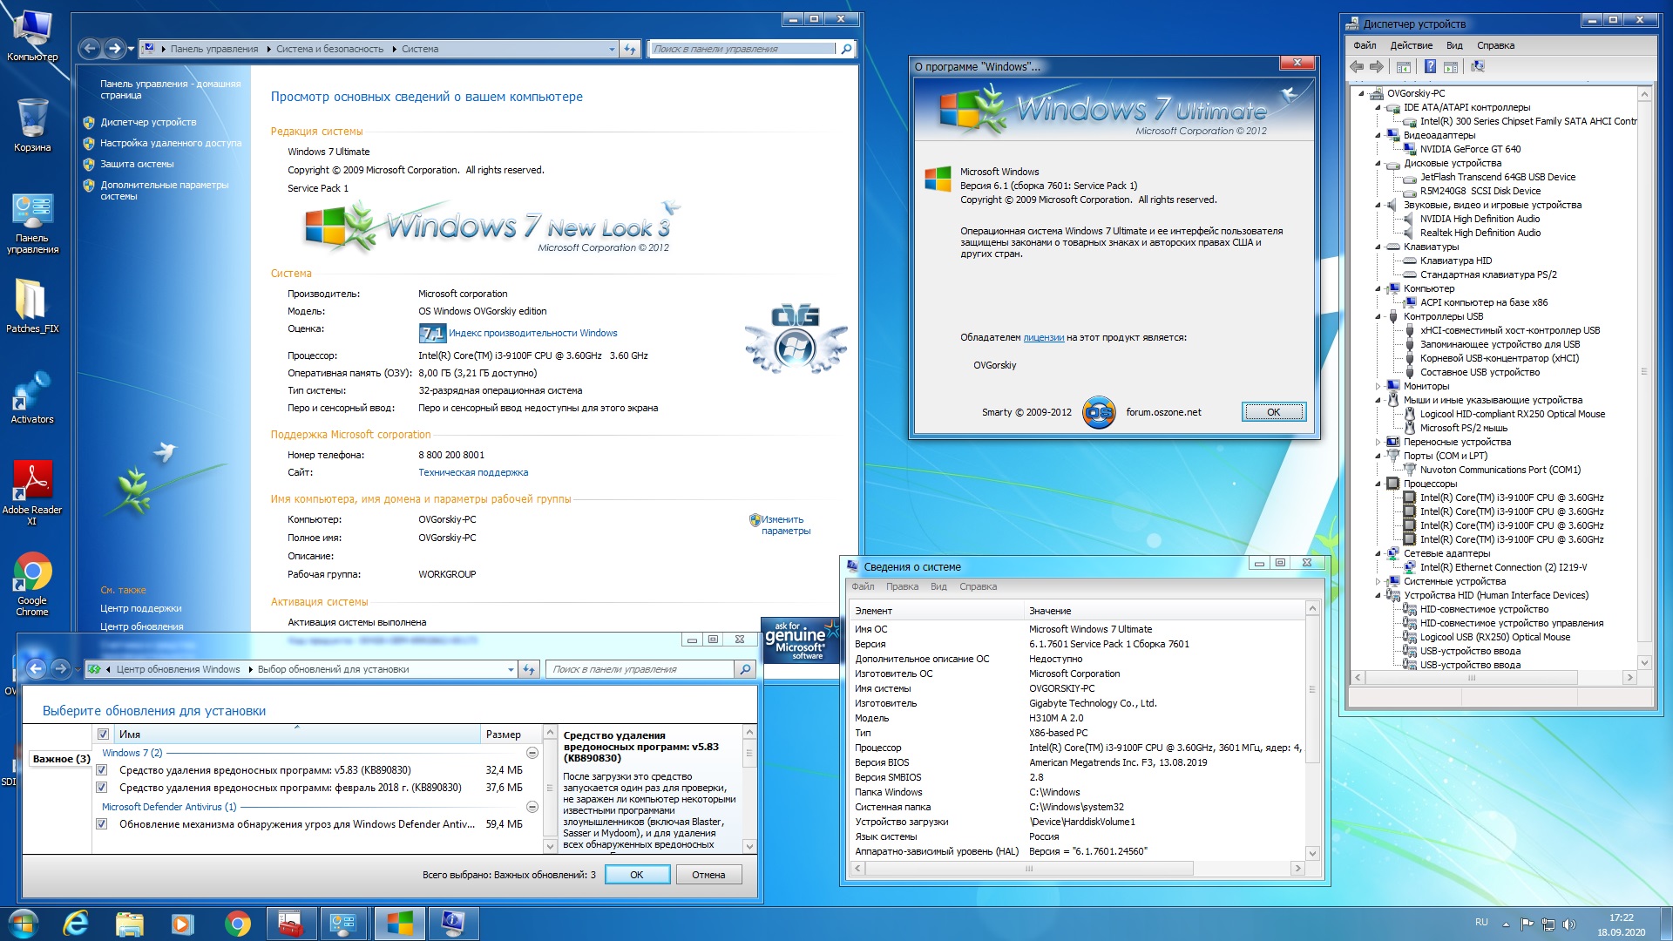Select the Adobe Reader XI desktop icon
The width and height of the screenshot is (1673, 941).
click(x=32, y=493)
